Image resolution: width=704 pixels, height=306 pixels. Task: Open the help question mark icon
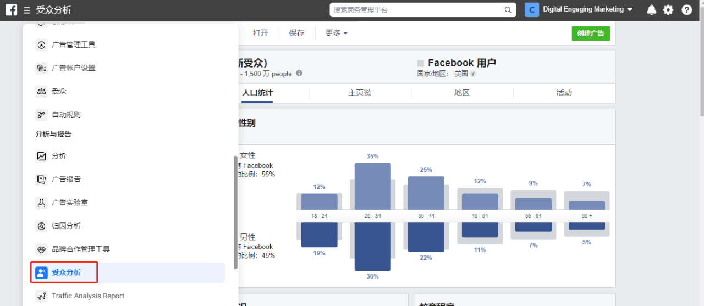coord(686,10)
